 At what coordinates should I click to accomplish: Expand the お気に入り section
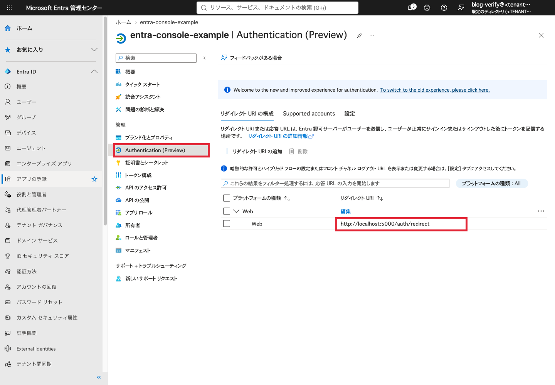(94, 50)
